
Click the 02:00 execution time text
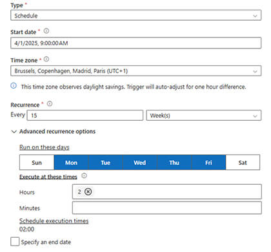[26, 229]
